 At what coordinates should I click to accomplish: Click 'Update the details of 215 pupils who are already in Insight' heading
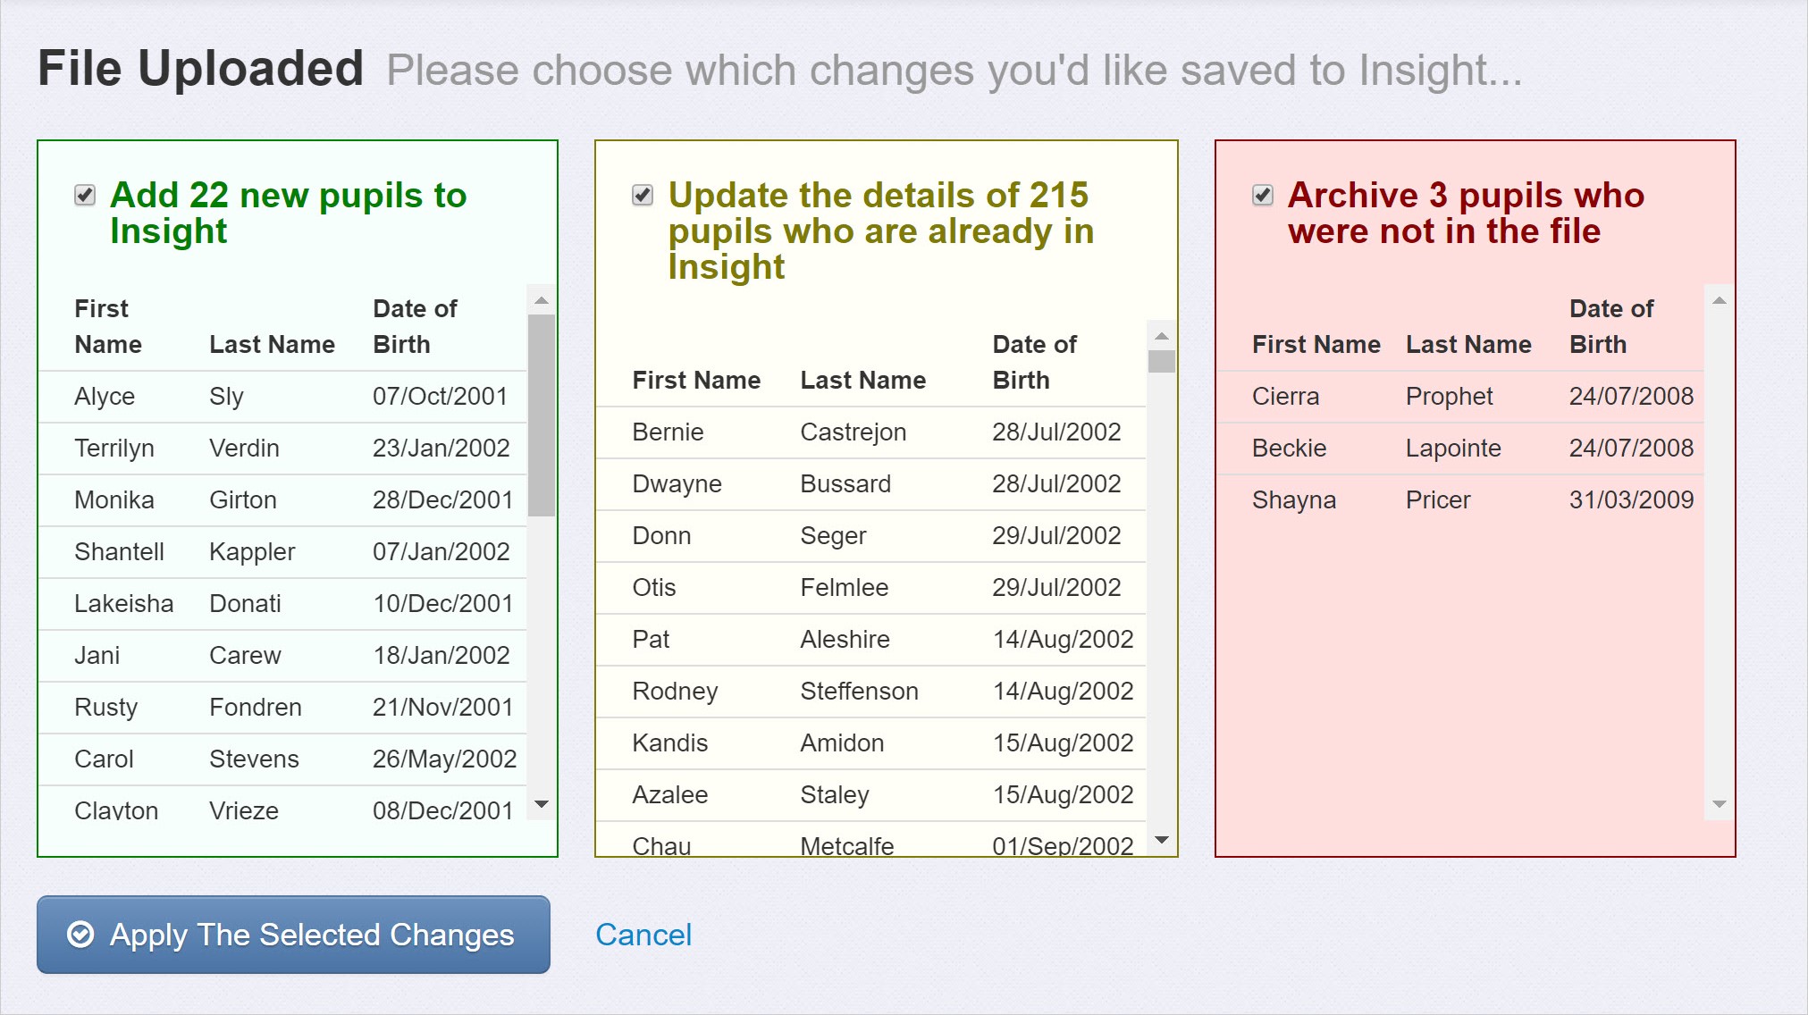(x=881, y=231)
